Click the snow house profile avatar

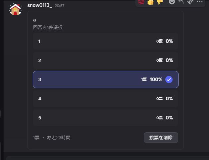15,9
